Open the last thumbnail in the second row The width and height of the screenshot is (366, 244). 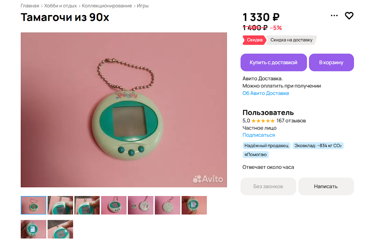(60, 229)
